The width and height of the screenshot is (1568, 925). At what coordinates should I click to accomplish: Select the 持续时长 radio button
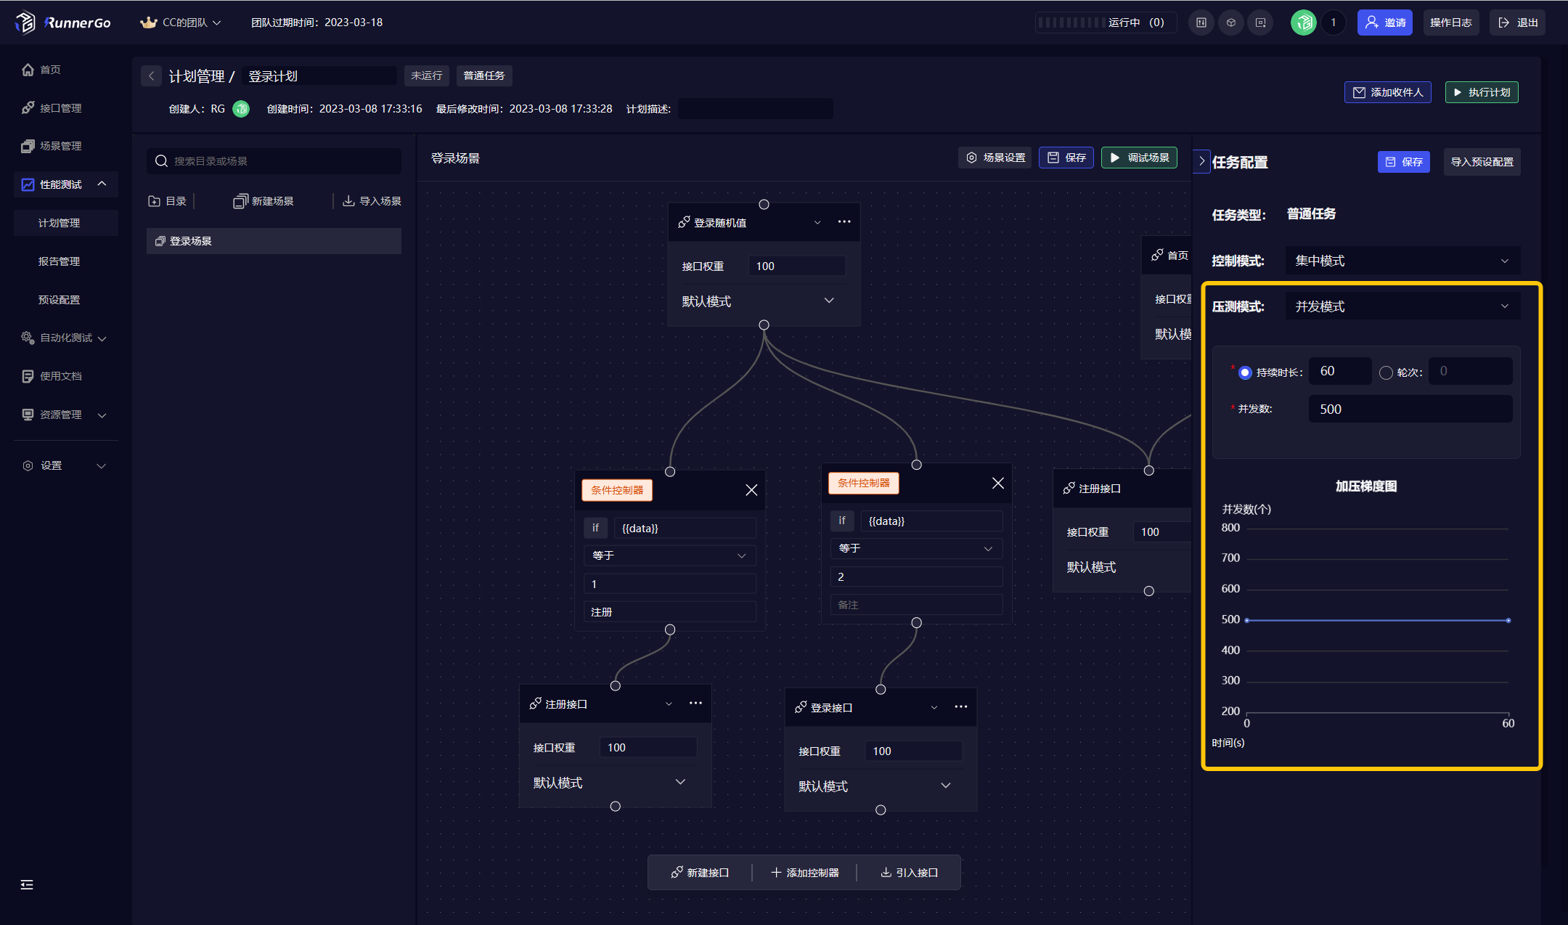[1245, 372]
